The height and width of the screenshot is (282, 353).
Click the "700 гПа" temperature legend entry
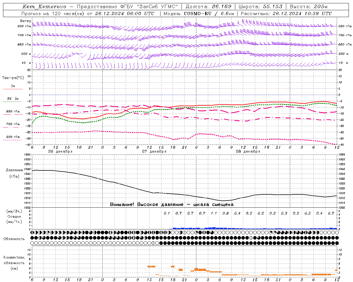tap(13, 124)
